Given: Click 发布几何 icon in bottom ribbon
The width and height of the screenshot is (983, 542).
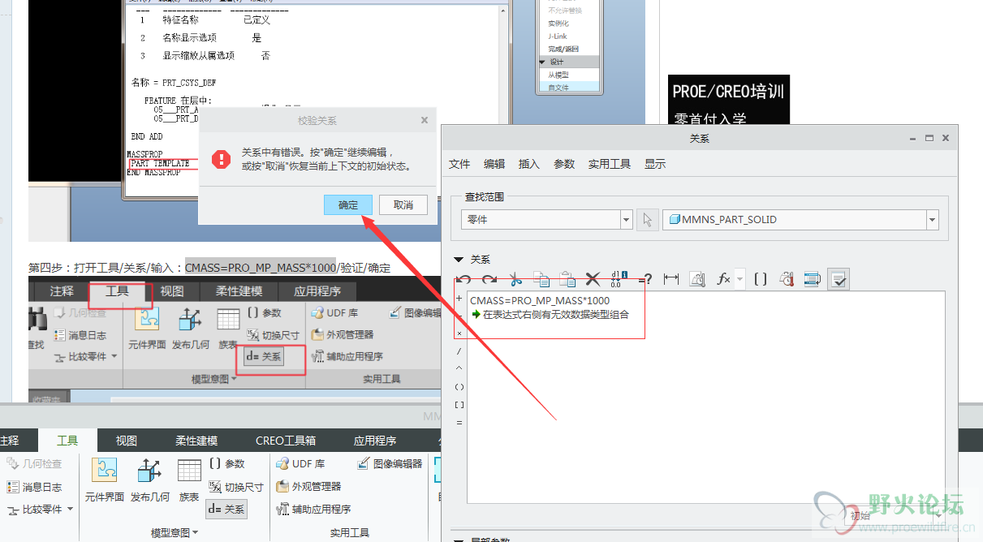Looking at the screenshot, I should (150, 480).
